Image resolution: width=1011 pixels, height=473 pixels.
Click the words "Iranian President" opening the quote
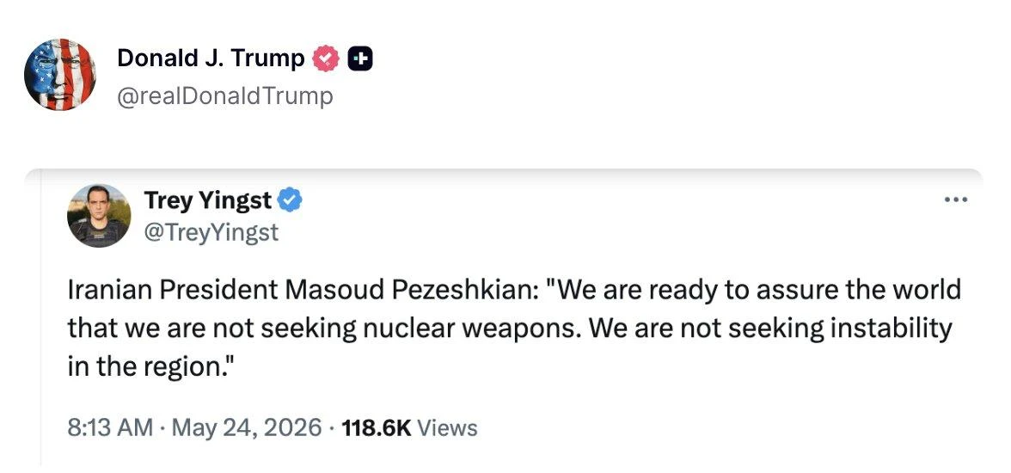click(x=173, y=290)
